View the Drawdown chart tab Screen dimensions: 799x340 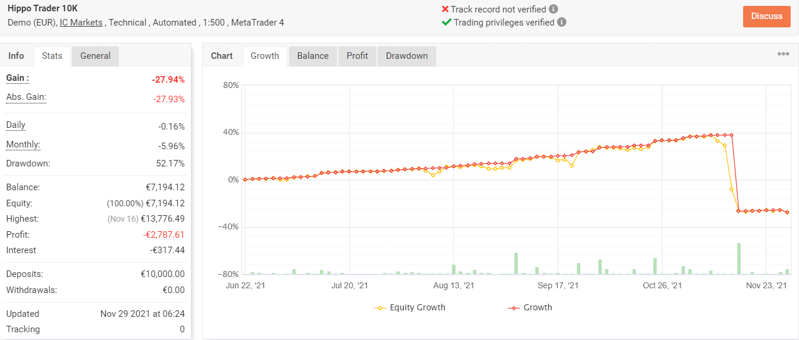coord(407,56)
